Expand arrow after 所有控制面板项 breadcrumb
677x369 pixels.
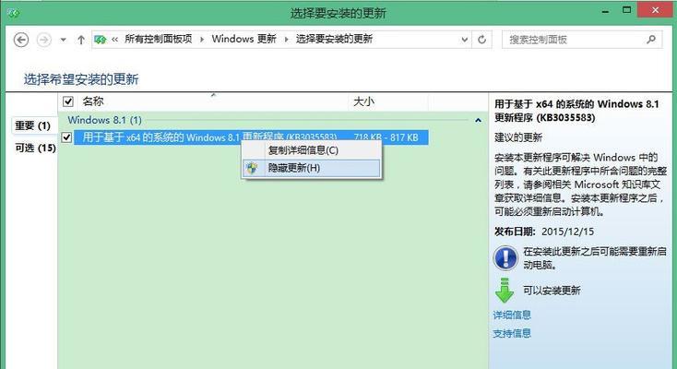pyautogui.click(x=202, y=40)
